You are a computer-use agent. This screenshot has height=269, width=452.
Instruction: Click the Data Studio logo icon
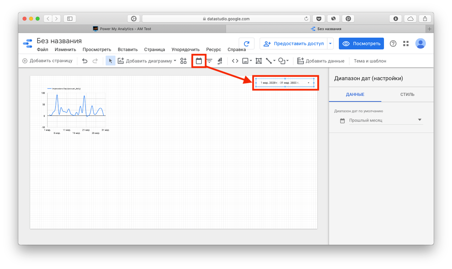click(27, 44)
